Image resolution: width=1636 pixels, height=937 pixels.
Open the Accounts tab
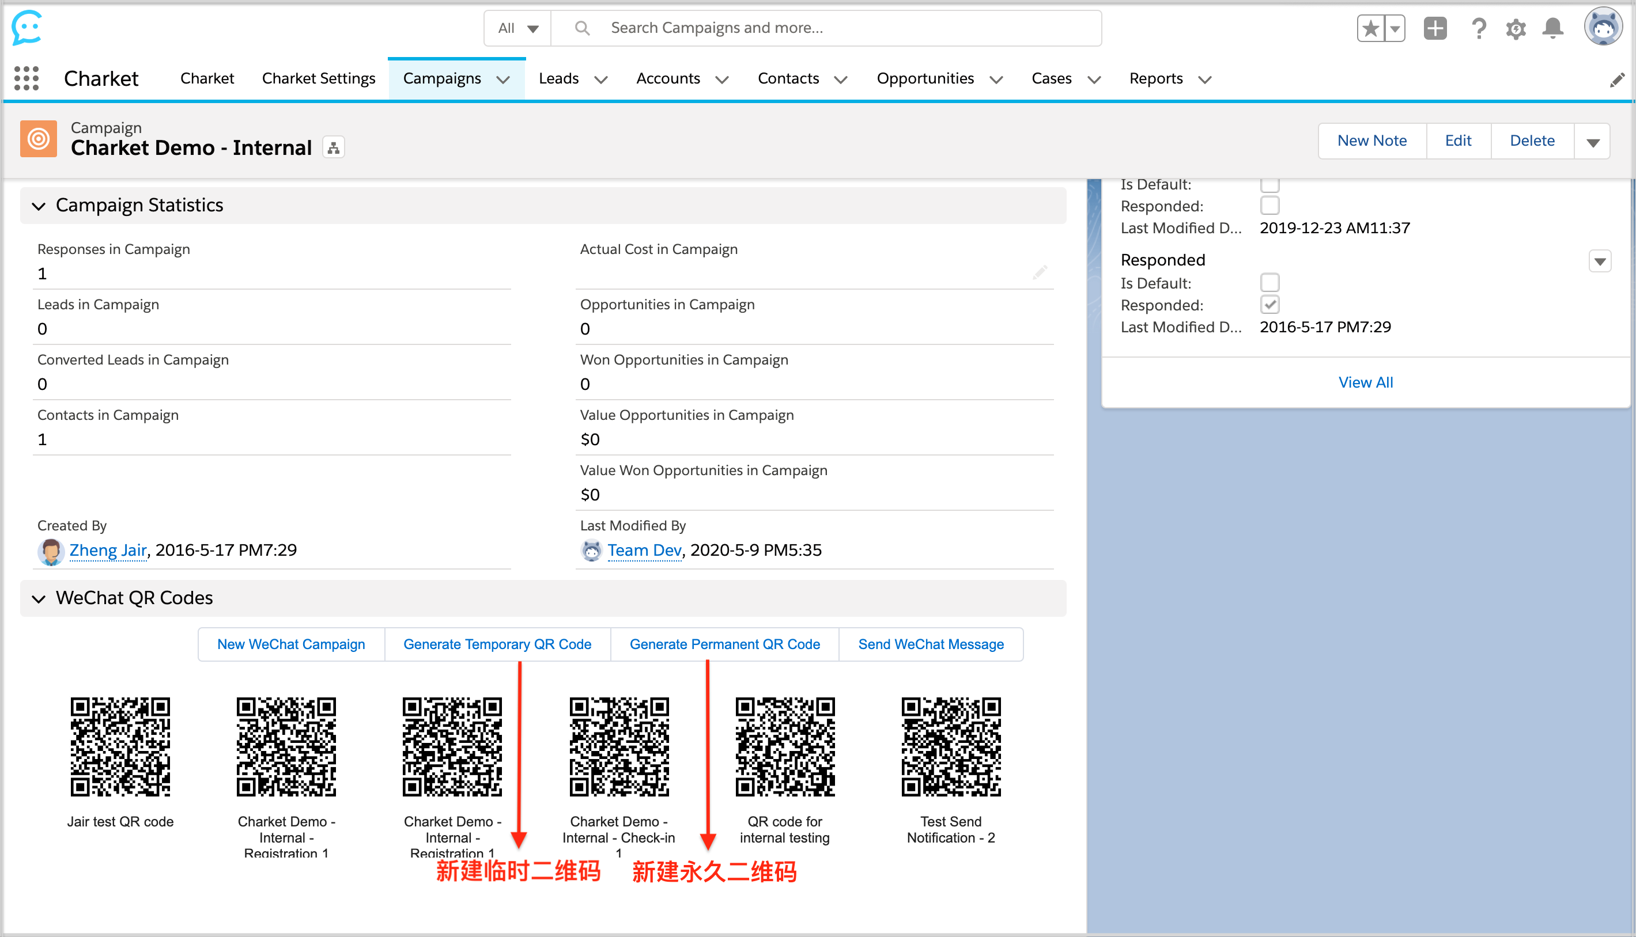[x=668, y=78]
